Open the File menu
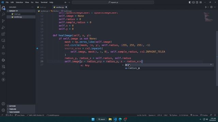218x122 pixels. point(7,2)
